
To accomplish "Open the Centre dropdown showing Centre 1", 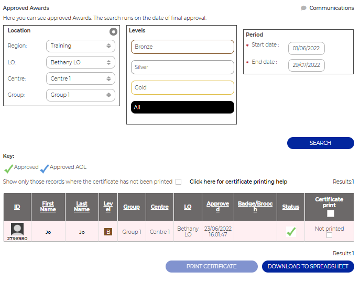I will pyautogui.click(x=81, y=78).
